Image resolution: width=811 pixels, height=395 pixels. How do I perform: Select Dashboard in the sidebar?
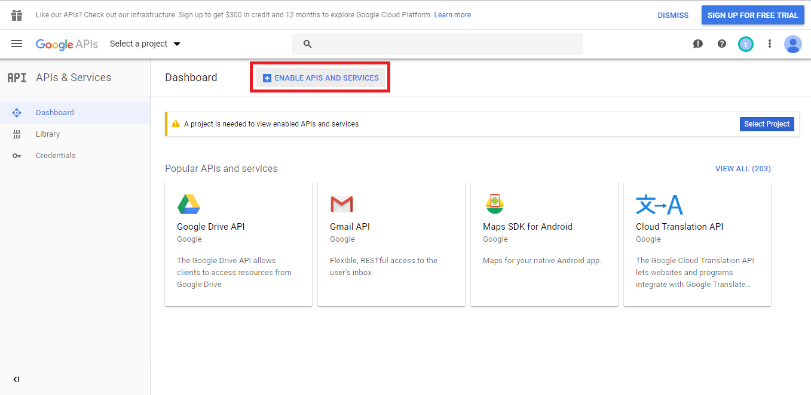(75, 113)
